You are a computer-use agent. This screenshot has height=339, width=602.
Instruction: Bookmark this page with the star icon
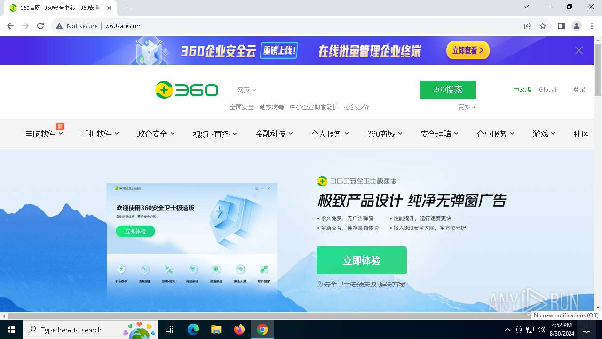[x=543, y=26]
